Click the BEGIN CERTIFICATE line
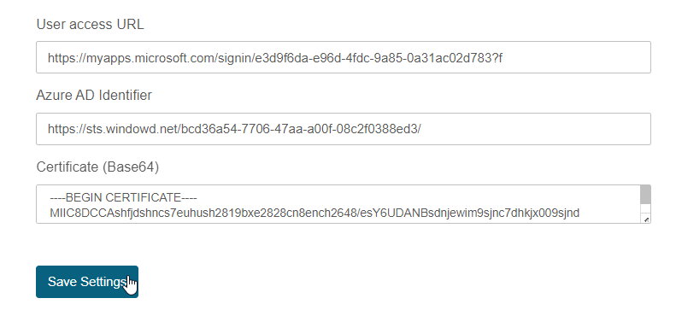This screenshot has height=310, width=676. coord(123,197)
